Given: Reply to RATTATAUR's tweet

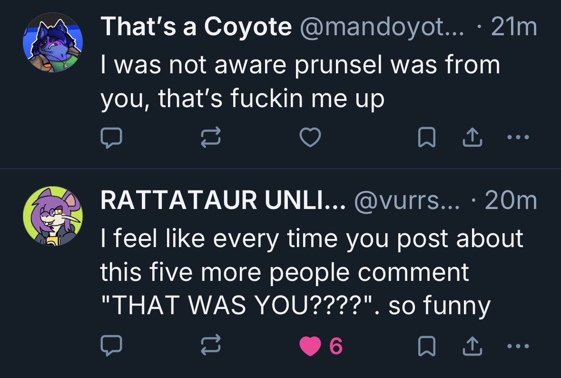Looking at the screenshot, I should [111, 346].
